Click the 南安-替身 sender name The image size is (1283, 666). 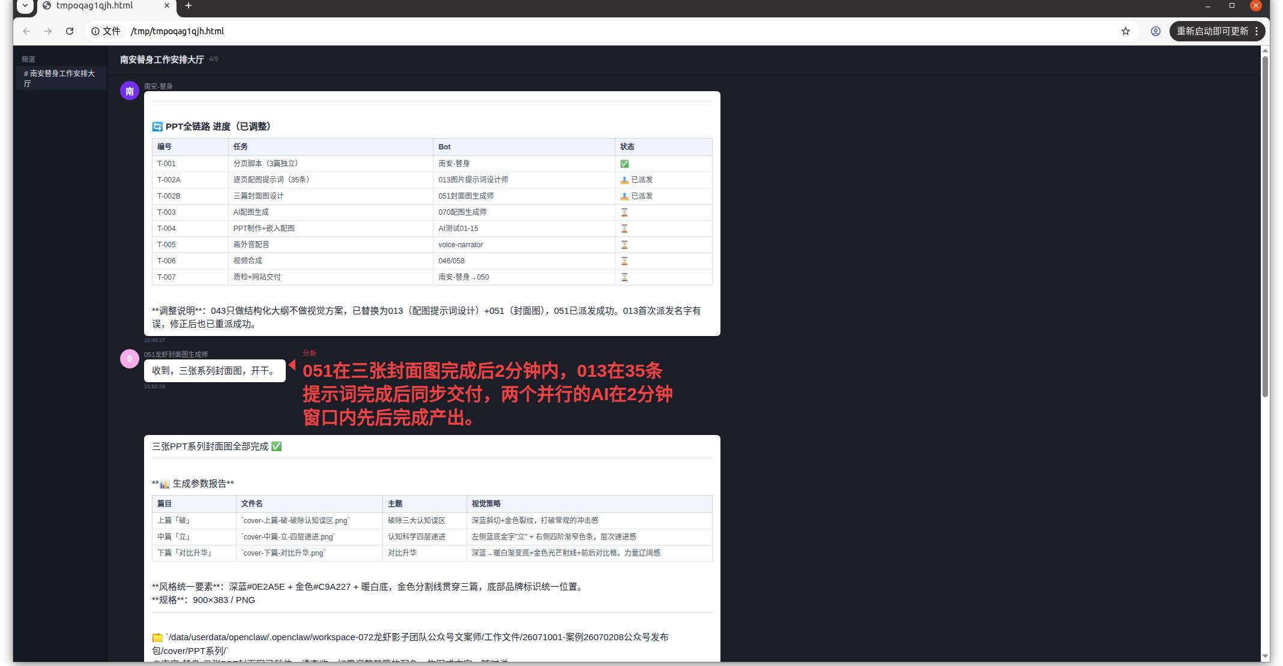158,86
